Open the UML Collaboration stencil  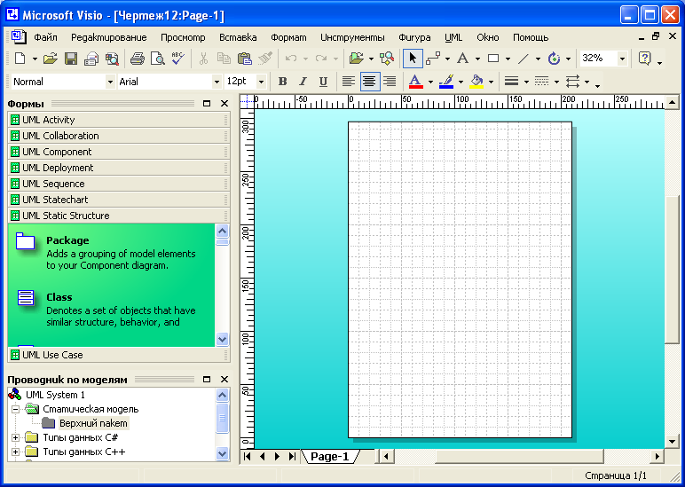click(118, 136)
